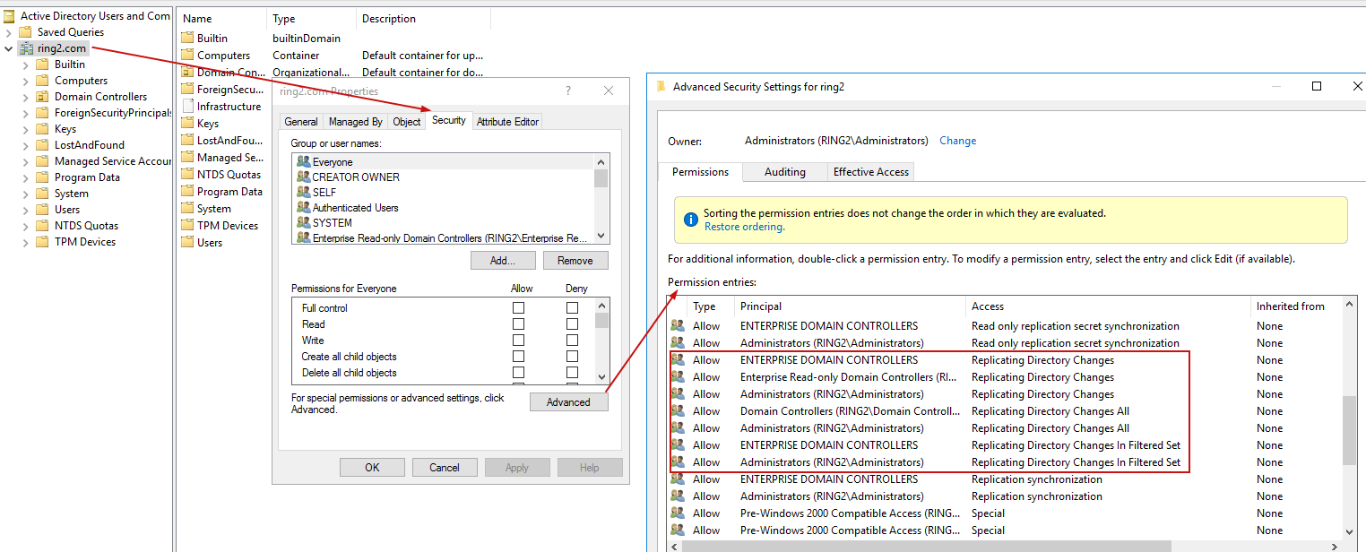Collapse the ring2.com domain node
The height and width of the screenshot is (552, 1366).
coord(9,48)
